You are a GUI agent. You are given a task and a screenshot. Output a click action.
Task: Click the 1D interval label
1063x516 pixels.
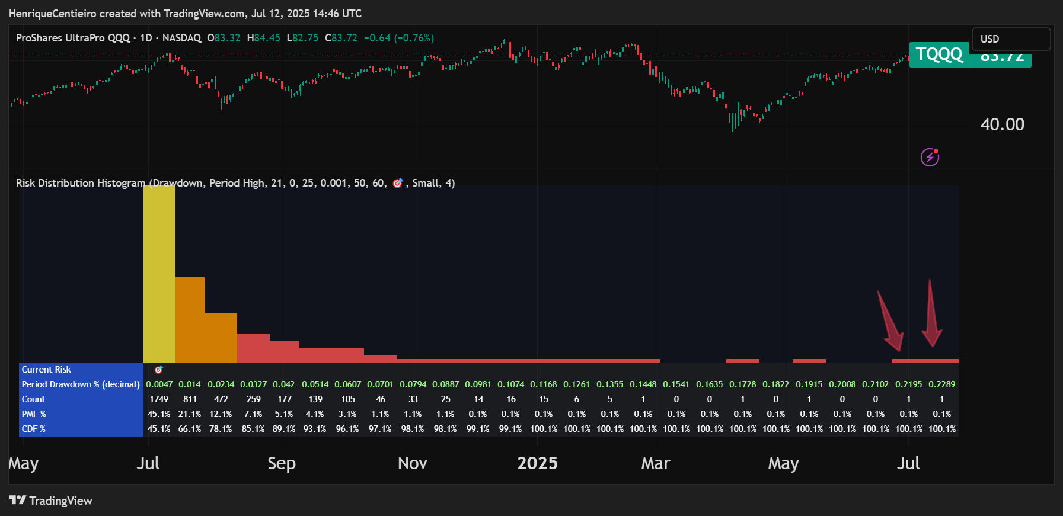(x=146, y=38)
